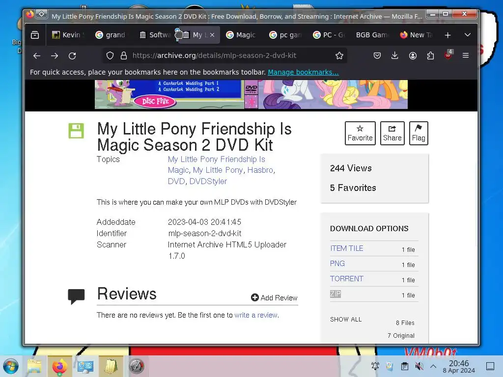Download the TORRENT option

(x=347, y=279)
